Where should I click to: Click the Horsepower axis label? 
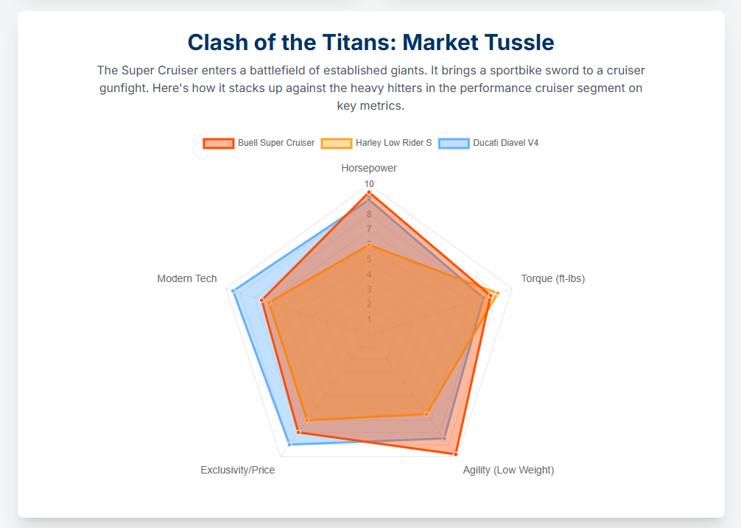point(369,168)
